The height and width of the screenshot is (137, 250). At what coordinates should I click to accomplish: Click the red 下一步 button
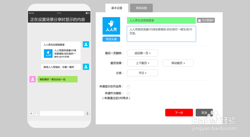179,113
